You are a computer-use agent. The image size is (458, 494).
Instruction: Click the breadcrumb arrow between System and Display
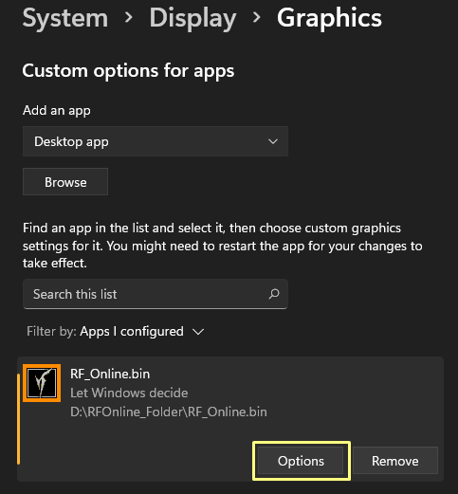pos(128,17)
